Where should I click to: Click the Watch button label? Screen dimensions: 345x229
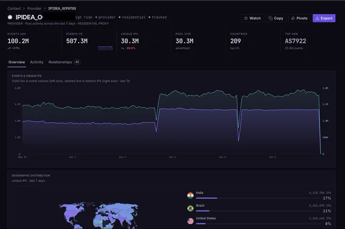coord(255,18)
